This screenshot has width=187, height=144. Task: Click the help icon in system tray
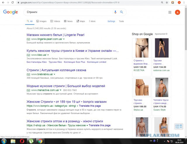[x=154, y=141]
